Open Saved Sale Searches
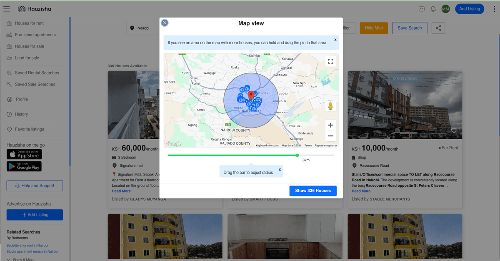Screen dimensions: 500x261 pos(35,84)
